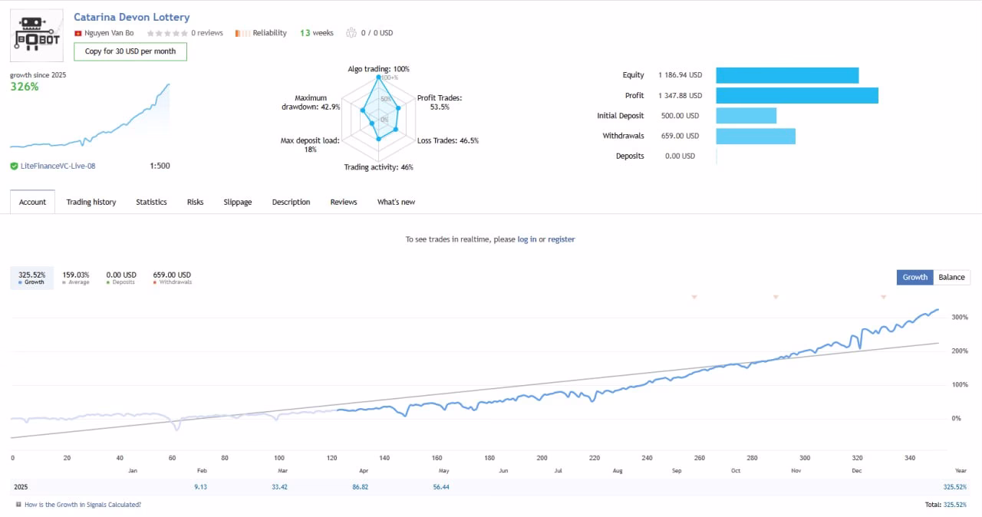Click the Profit bar in the summary chart
The height and width of the screenshot is (517, 982).
click(797, 96)
